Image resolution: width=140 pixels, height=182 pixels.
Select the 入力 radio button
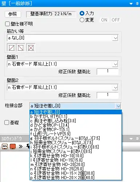(x=82, y=13)
